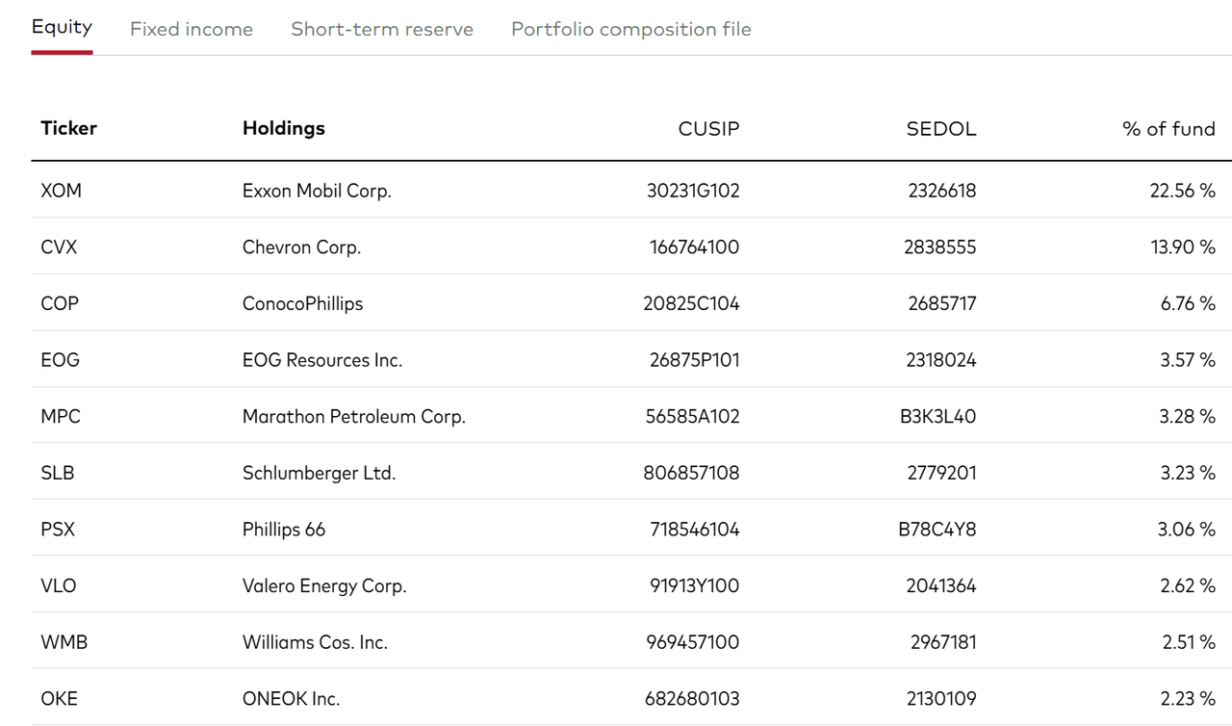Screen dimensions: 1232x726
Task: Select the VLO ticker cell
Action: tap(59, 585)
